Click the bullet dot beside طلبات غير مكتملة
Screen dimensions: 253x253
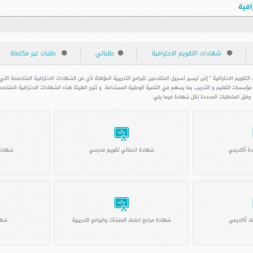(x=64, y=53)
